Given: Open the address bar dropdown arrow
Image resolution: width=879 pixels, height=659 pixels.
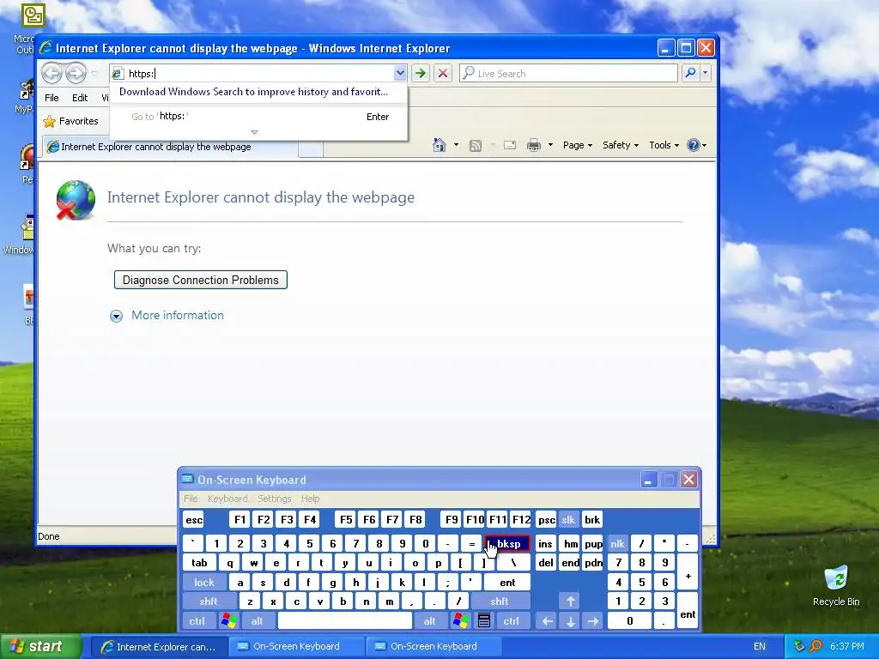Looking at the screenshot, I should (x=400, y=73).
